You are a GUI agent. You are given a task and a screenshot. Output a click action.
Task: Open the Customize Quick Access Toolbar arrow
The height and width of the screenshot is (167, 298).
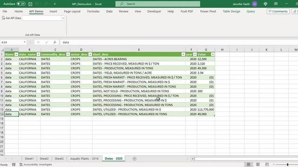pos(55,4)
